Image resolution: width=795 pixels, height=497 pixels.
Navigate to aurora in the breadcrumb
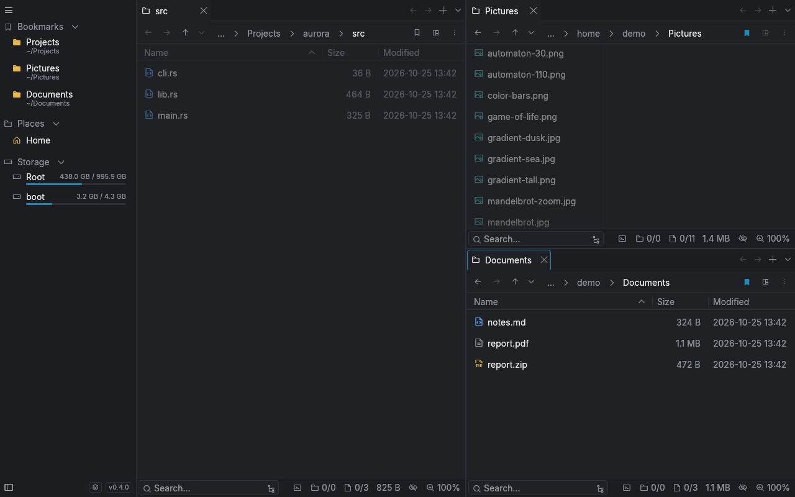[x=316, y=34]
